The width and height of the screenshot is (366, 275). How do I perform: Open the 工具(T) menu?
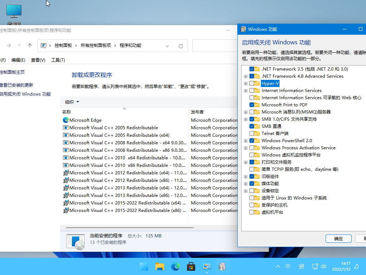click(58, 60)
